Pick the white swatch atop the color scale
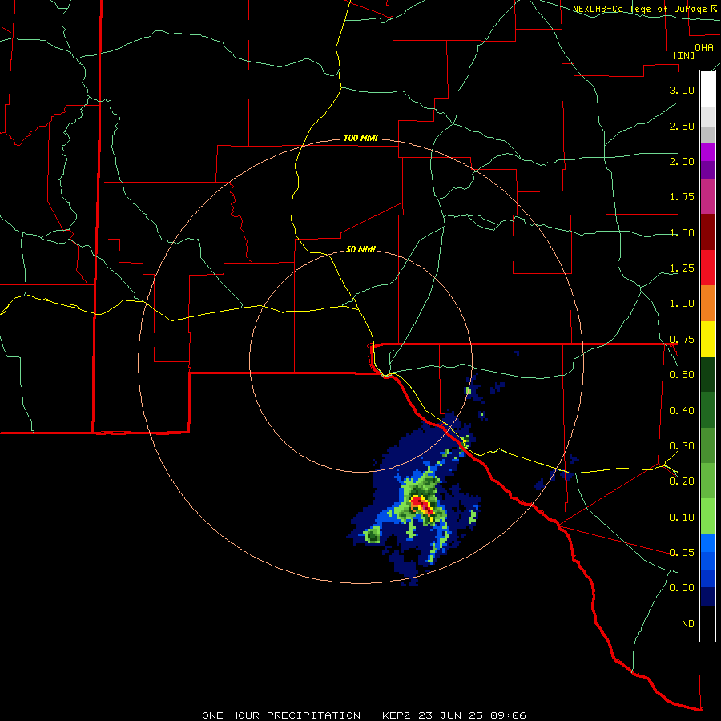This screenshot has width=721, height=721. [x=707, y=89]
